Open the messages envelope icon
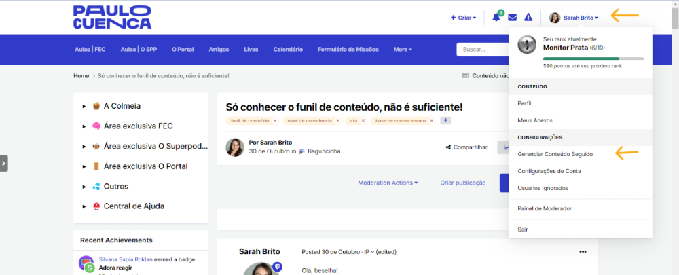Viewport: 679px width, 275px height. tap(512, 18)
